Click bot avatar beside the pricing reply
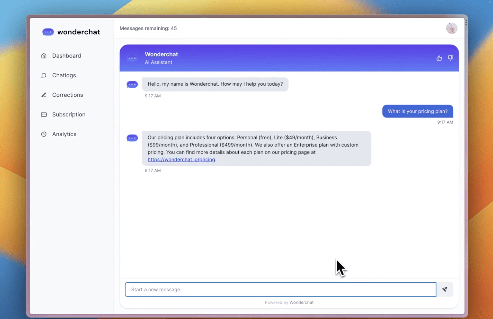This screenshot has width=493, height=319. 132,138
